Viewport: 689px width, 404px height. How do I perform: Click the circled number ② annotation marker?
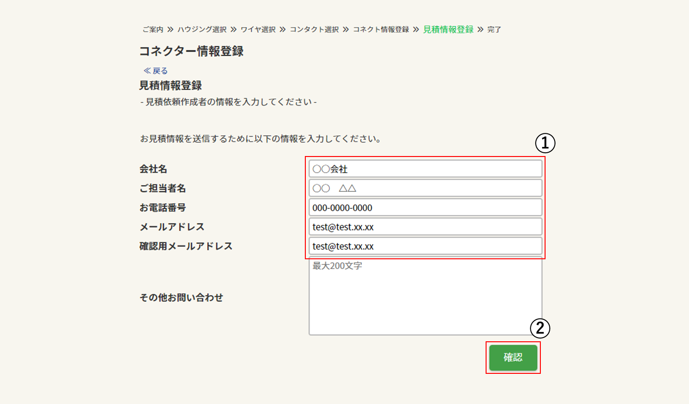click(x=540, y=328)
